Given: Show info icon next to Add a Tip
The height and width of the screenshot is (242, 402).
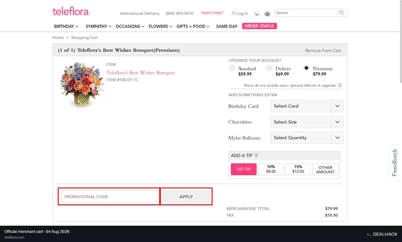Looking at the screenshot, I should click(x=256, y=155).
